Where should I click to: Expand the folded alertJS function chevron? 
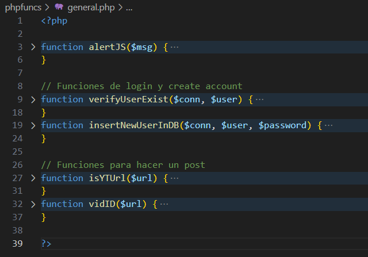pyautogui.click(x=33, y=47)
